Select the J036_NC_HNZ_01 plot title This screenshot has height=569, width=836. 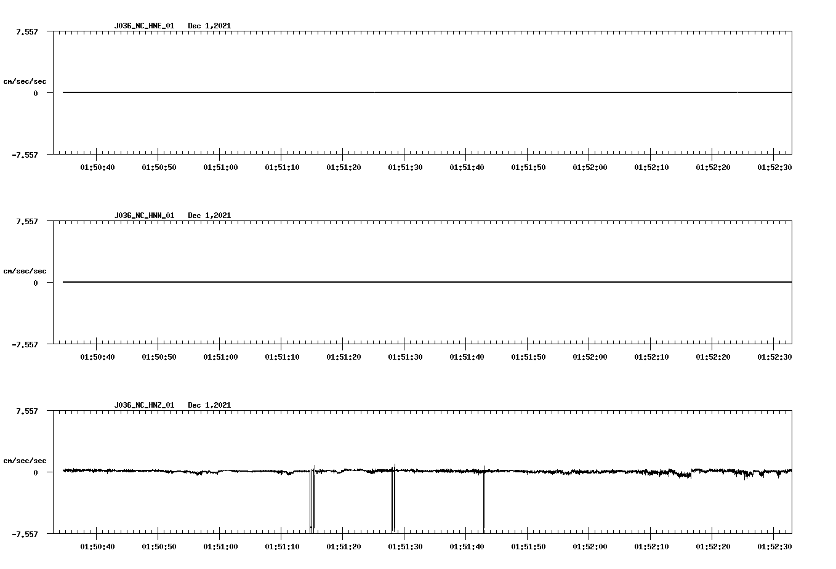[144, 405]
